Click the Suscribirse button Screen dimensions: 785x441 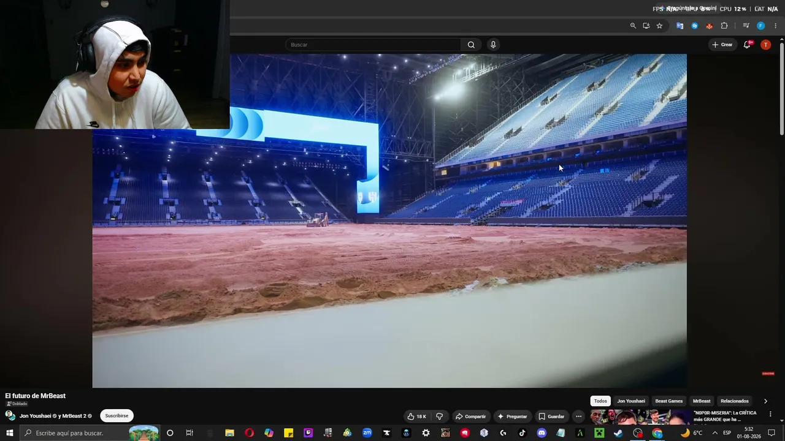117,416
